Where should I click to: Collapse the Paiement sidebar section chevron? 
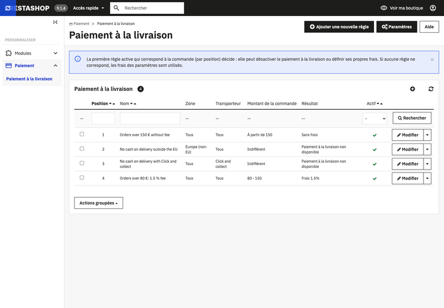coord(56,65)
